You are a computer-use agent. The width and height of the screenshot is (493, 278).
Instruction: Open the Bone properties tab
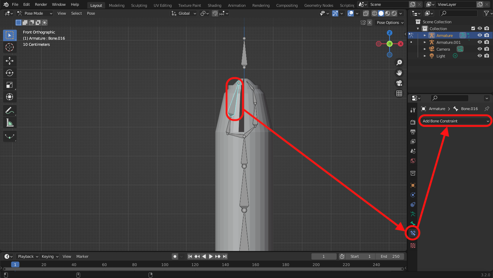pos(413,223)
